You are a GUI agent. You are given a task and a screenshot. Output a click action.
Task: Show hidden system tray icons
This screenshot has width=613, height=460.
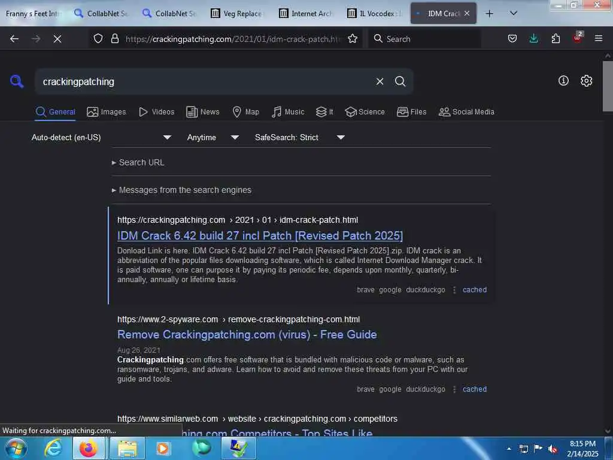[509, 449]
